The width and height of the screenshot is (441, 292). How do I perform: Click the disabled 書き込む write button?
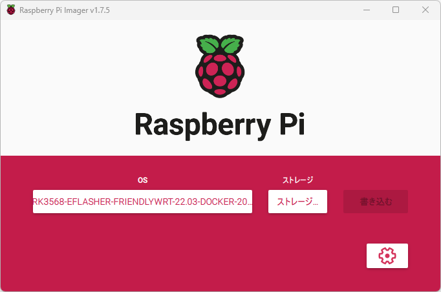coord(376,202)
